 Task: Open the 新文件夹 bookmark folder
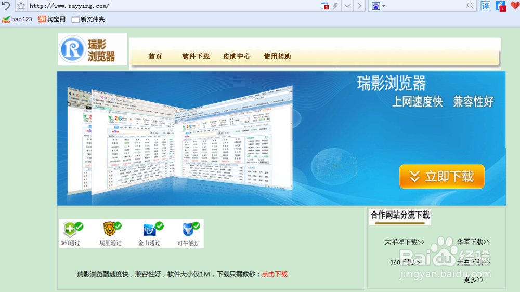[88, 19]
